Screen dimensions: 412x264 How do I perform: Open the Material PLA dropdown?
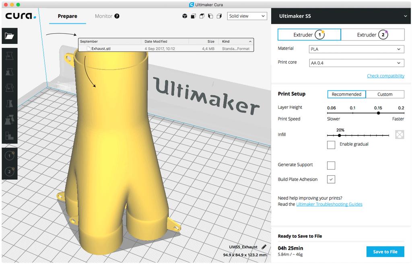point(356,49)
